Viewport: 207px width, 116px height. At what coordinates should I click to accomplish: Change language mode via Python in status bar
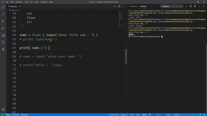pos(144,115)
